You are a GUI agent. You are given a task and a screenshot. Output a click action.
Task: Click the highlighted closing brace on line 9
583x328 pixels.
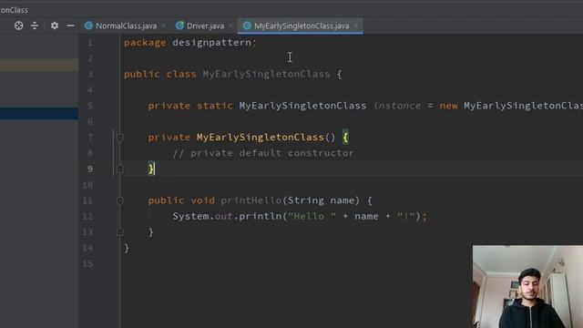coord(151,169)
